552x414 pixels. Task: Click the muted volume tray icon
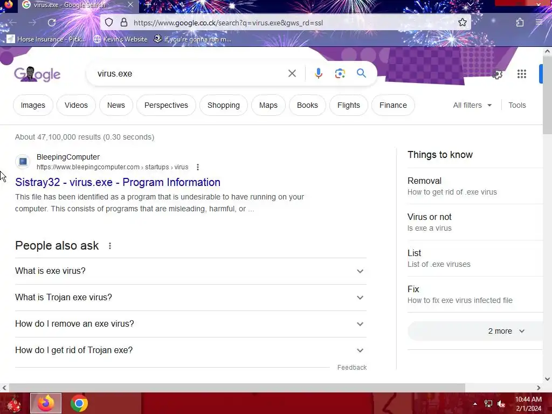point(501,404)
